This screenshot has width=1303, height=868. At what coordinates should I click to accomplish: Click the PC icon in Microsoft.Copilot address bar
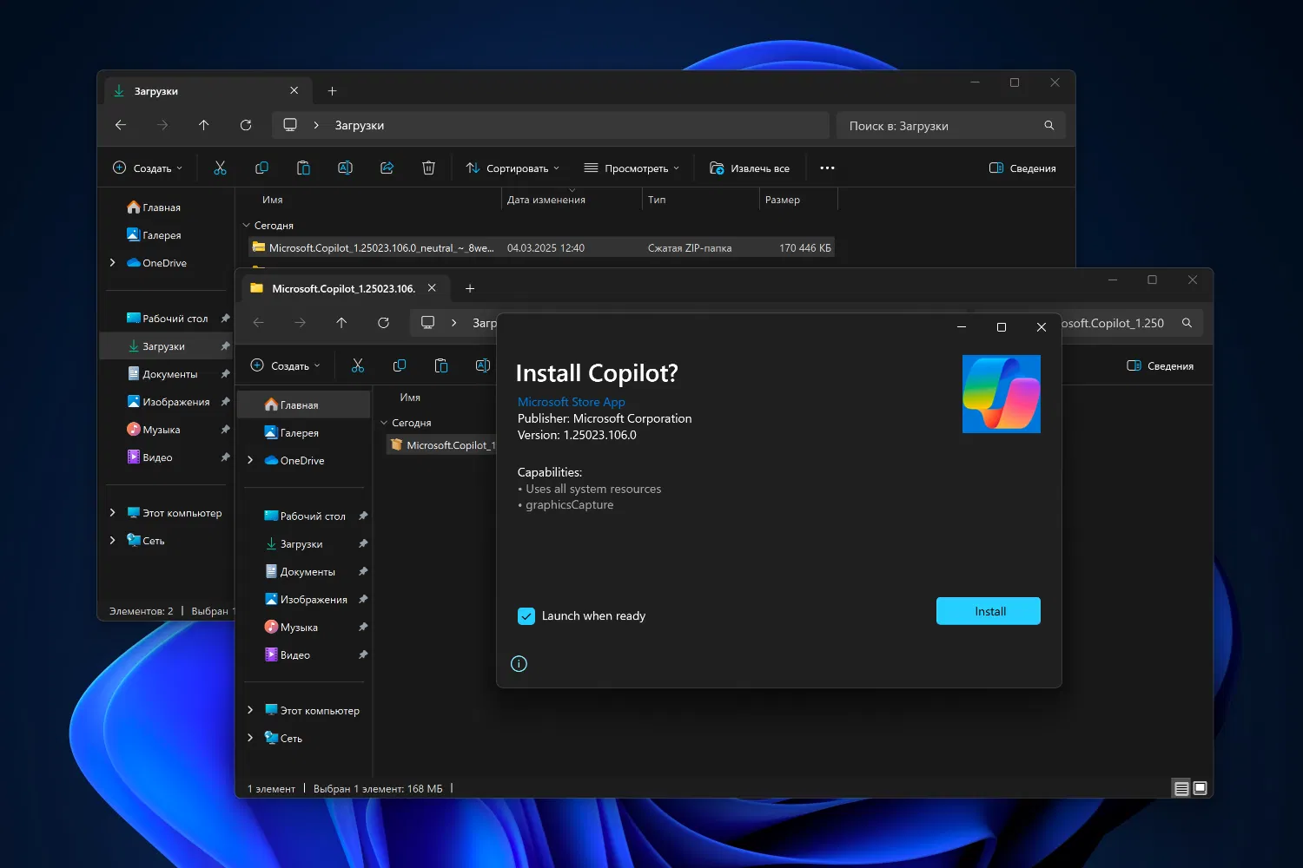(x=427, y=323)
